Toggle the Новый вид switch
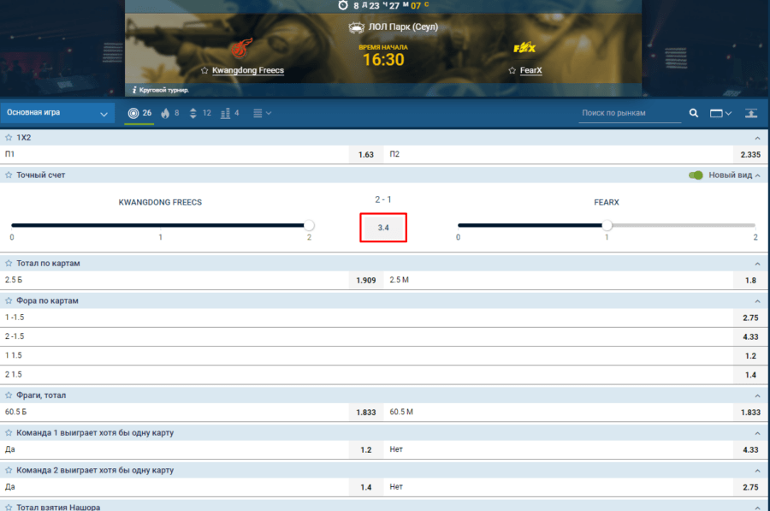Screen dimensions: 770x511 click(696, 175)
